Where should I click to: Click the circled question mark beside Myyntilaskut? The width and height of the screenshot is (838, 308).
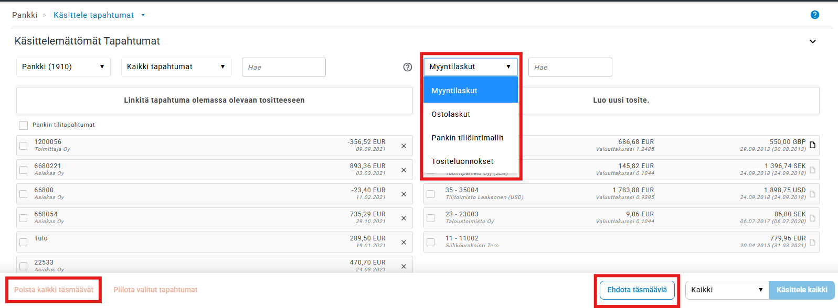408,67
